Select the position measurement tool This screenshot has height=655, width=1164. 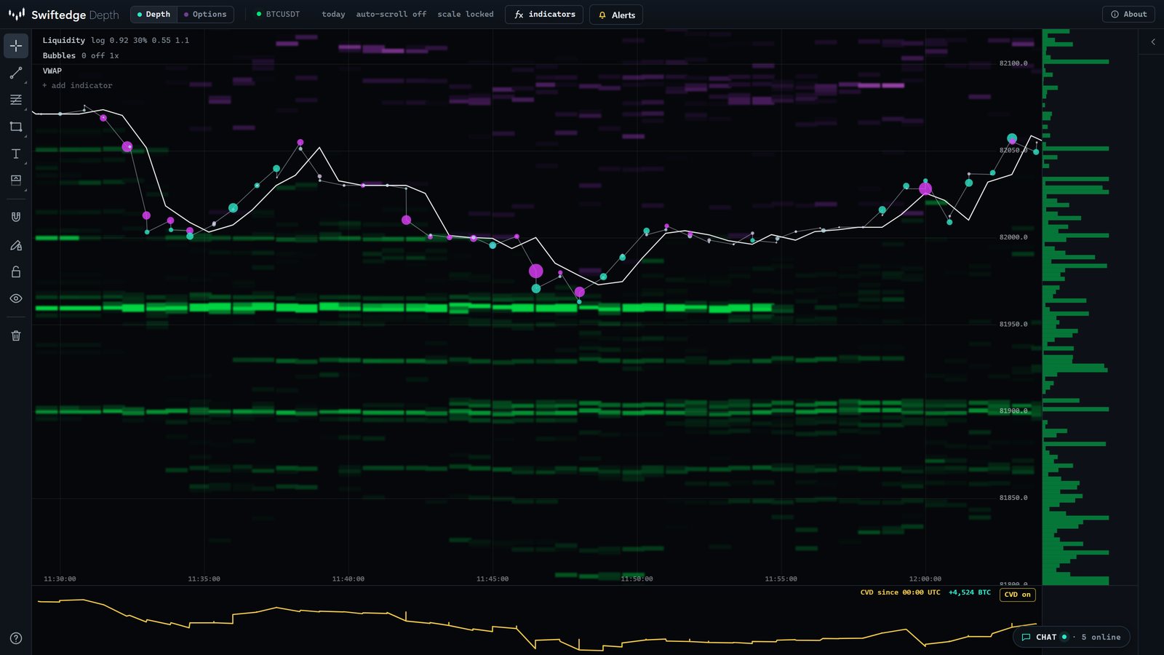pos(16,180)
